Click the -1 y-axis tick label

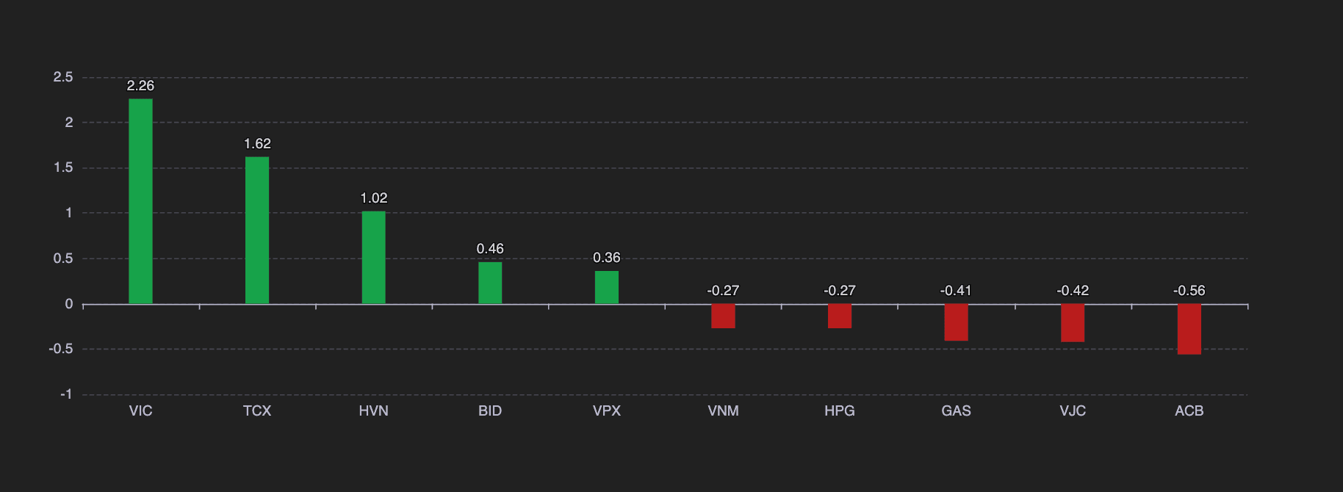(67, 394)
